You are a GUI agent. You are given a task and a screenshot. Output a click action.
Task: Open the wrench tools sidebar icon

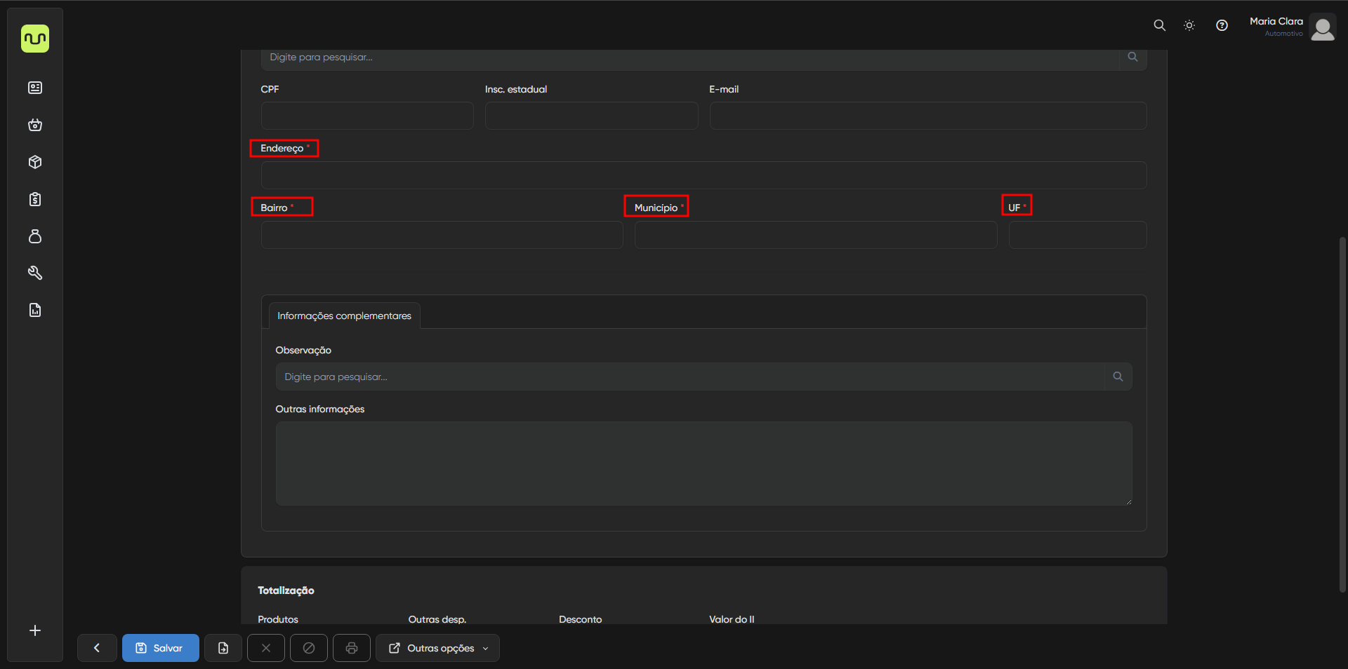click(x=35, y=273)
